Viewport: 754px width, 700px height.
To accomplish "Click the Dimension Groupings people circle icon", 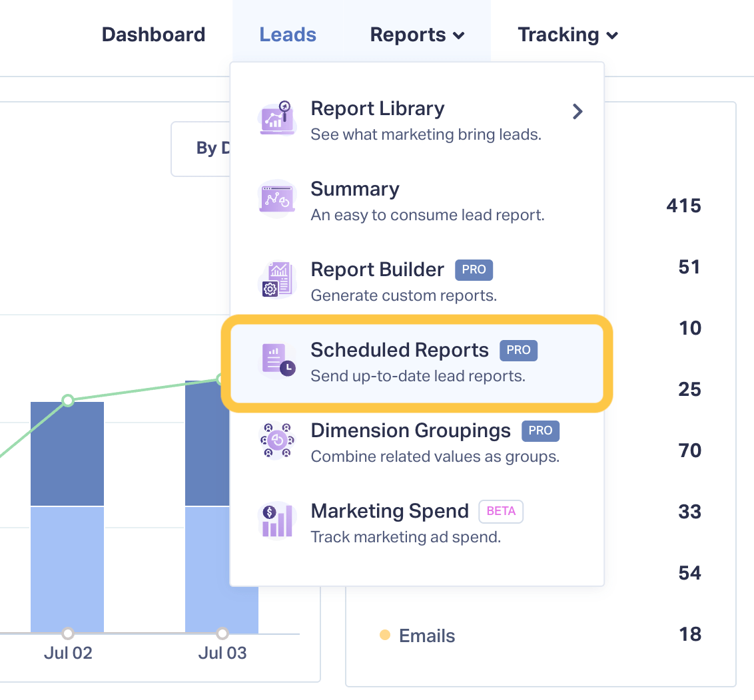I will click(x=278, y=440).
